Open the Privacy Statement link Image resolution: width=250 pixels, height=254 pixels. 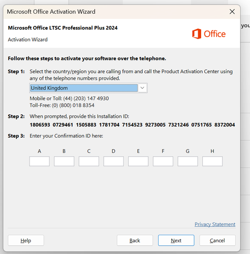coord(215,224)
